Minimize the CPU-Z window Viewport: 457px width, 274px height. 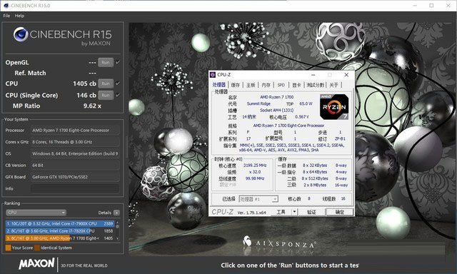(x=313, y=75)
